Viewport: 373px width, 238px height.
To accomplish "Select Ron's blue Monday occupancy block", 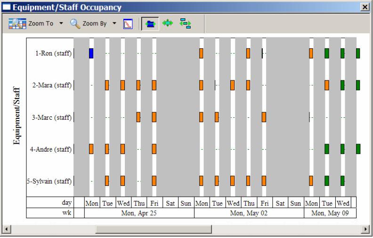I will point(91,53).
